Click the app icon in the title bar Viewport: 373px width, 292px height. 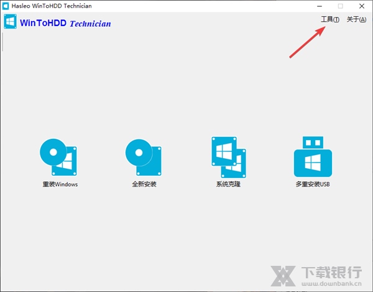(x=6, y=6)
